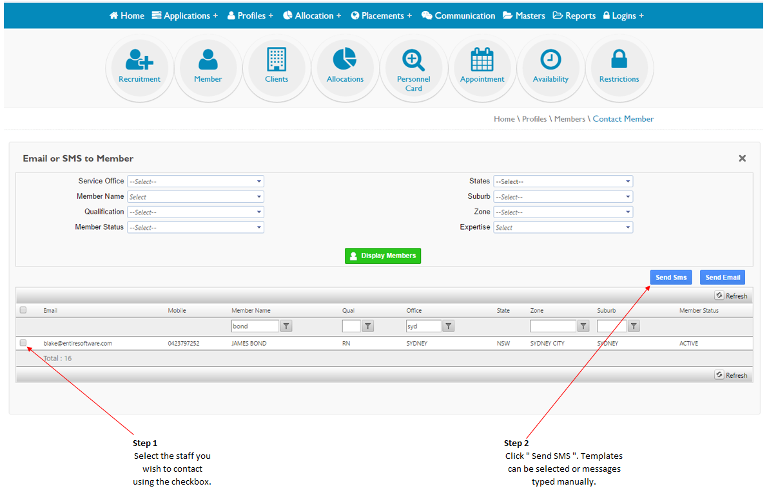Click the Zone column filter icon

(583, 326)
